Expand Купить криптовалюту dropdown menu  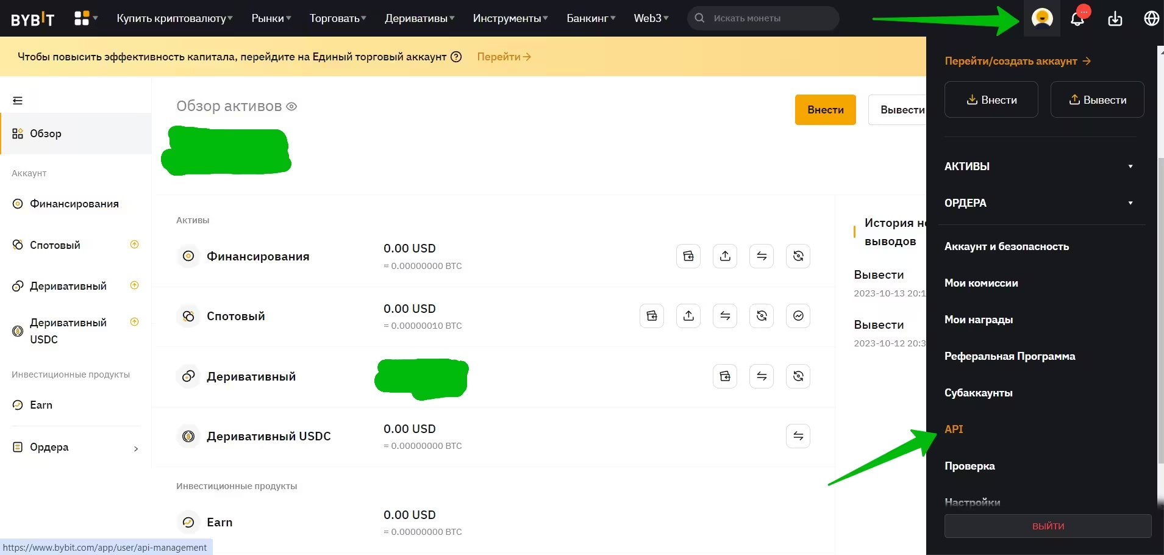point(174,18)
